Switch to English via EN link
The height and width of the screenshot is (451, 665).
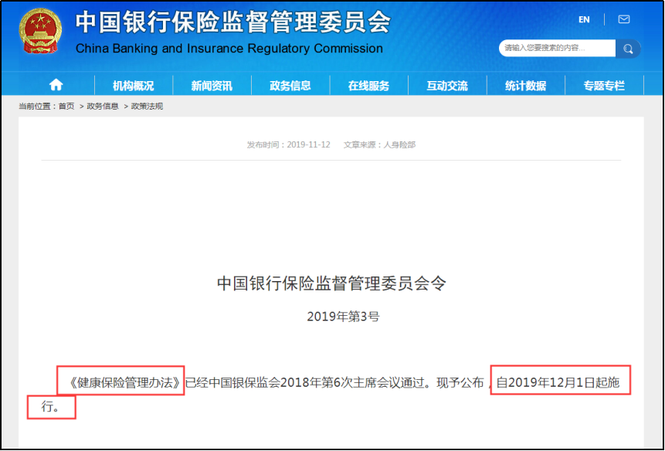[584, 19]
